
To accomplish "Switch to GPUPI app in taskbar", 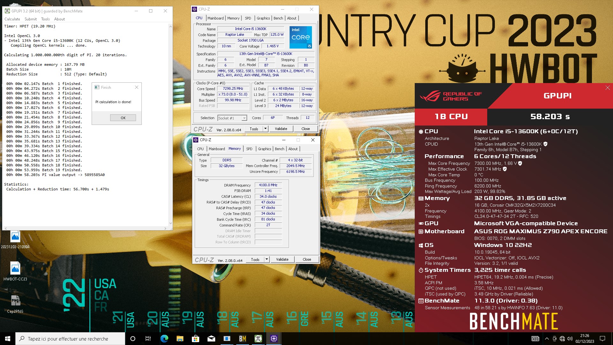I will pos(258,339).
